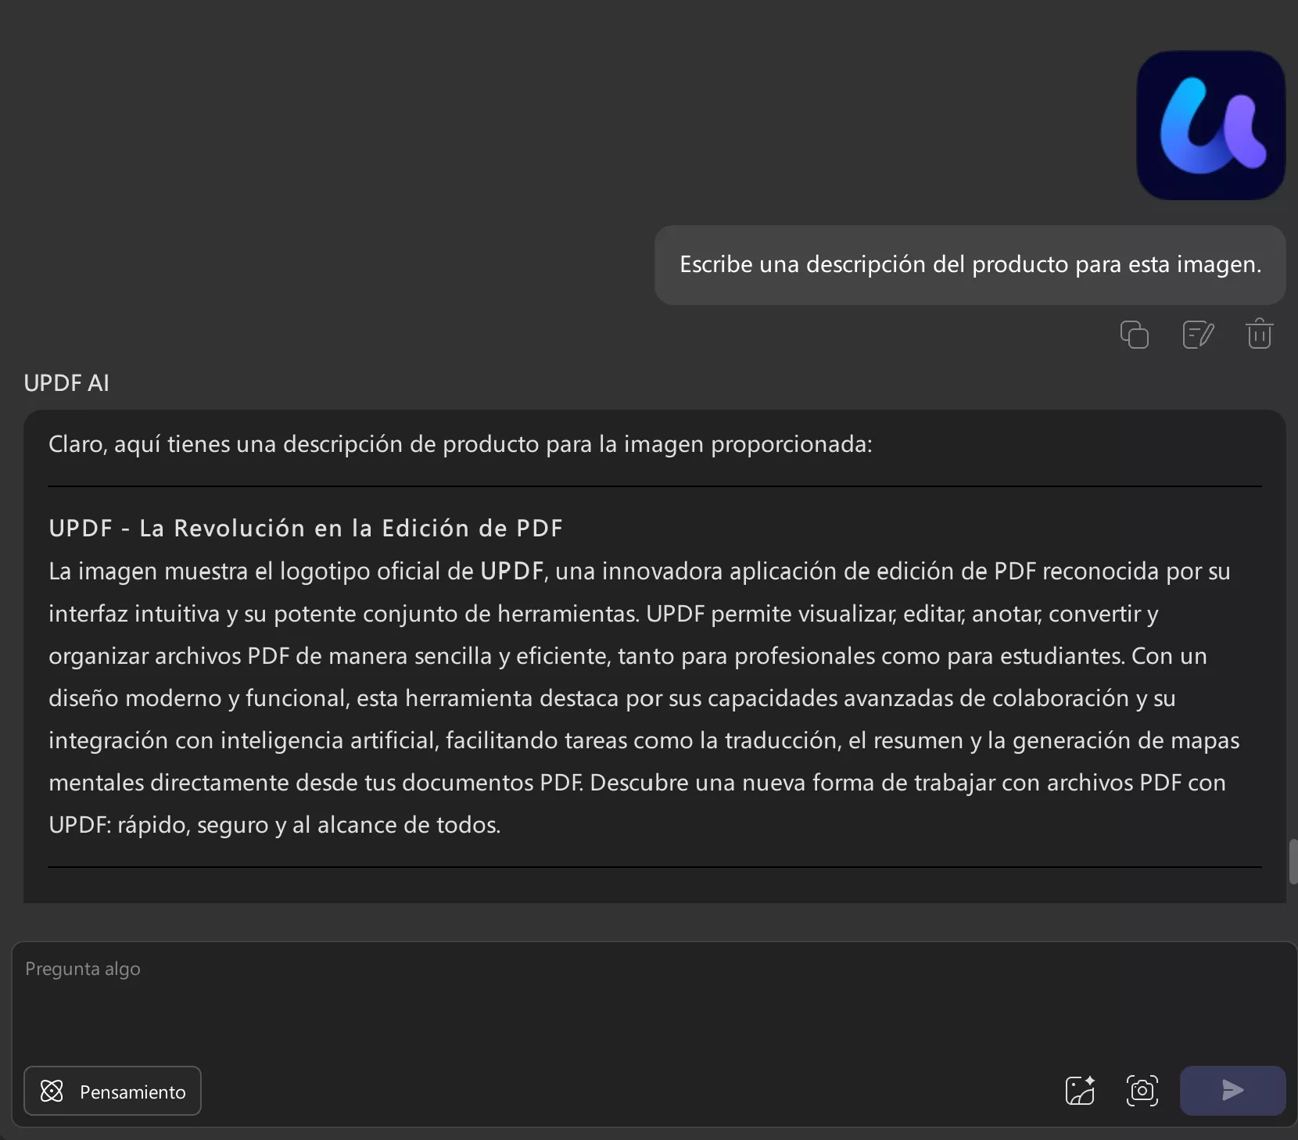The width and height of the screenshot is (1298, 1140).
Task: Delete the message with the trash icon
Action: [x=1260, y=333]
